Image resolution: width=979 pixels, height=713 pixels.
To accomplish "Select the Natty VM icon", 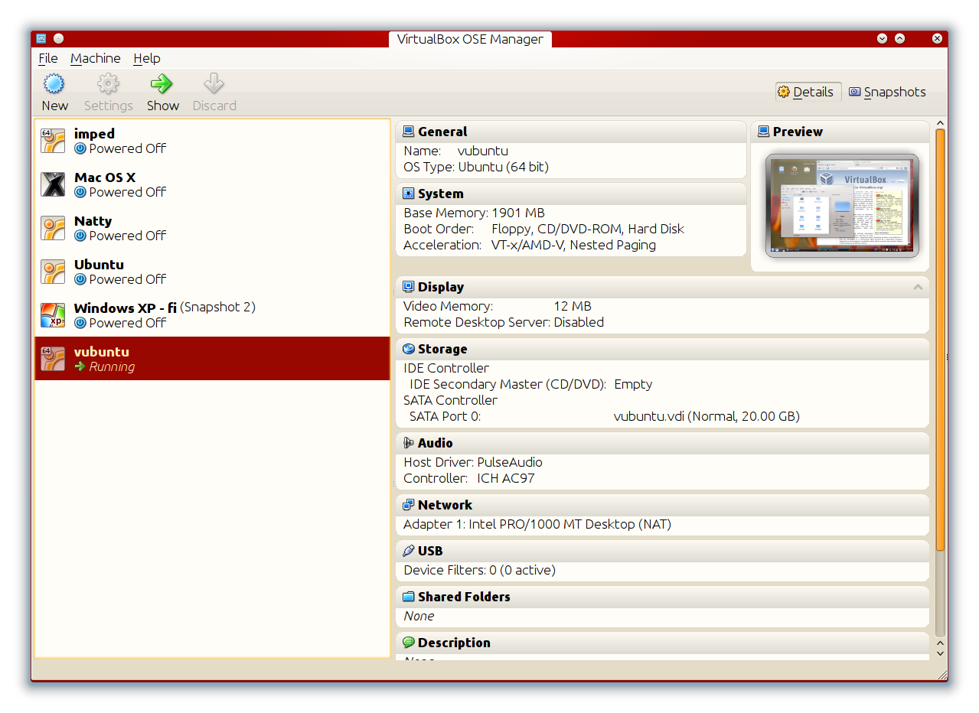I will [53, 228].
